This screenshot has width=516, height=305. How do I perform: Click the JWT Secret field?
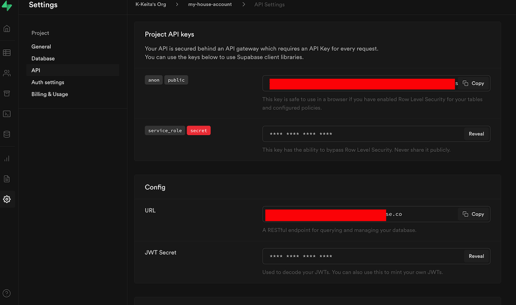(x=376, y=256)
